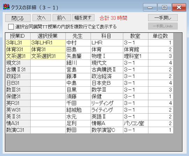Select the 数演C31 row header
The height and width of the screenshot is (156, 189).
tap(18, 130)
